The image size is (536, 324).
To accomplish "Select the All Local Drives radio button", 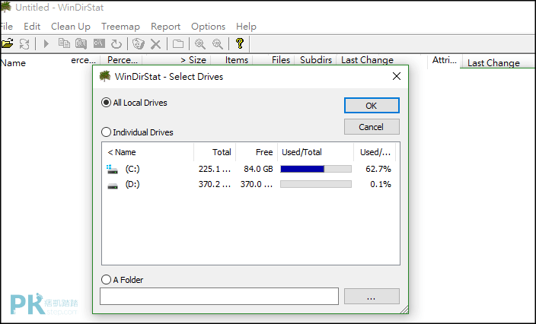I will pyautogui.click(x=106, y=103).
